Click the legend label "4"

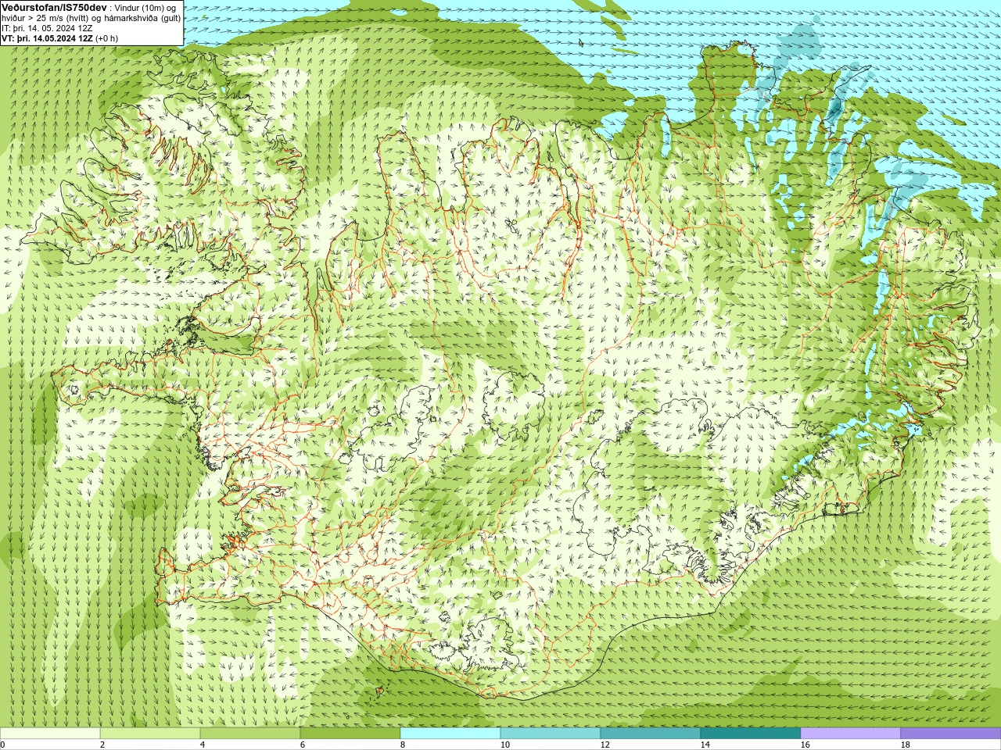tap(203, 745)
